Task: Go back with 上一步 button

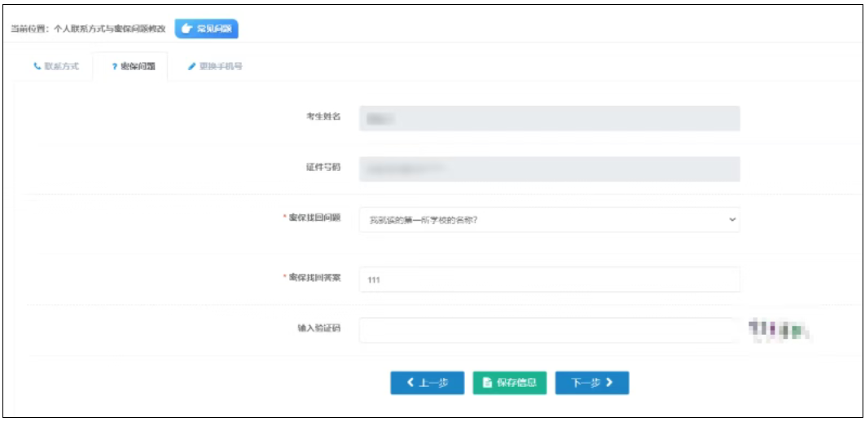Action: 427,383
